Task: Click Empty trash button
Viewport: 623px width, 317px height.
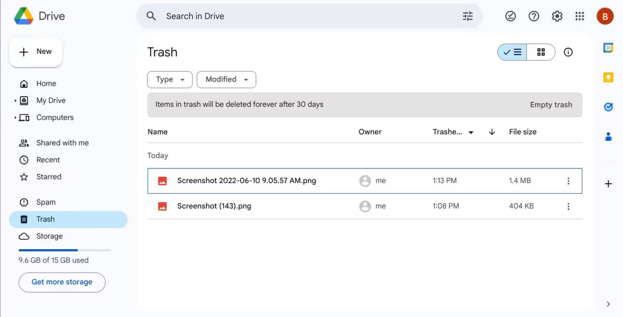Action: (551, 105)
